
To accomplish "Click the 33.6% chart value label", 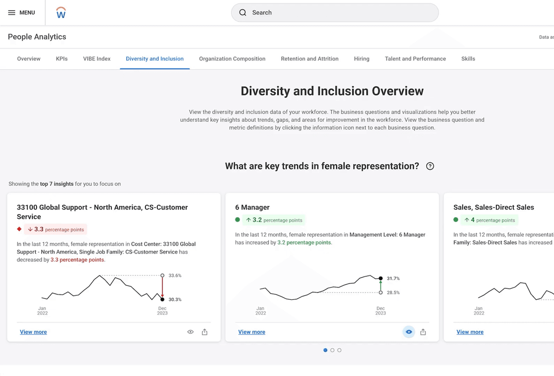I will coord(175,275).
